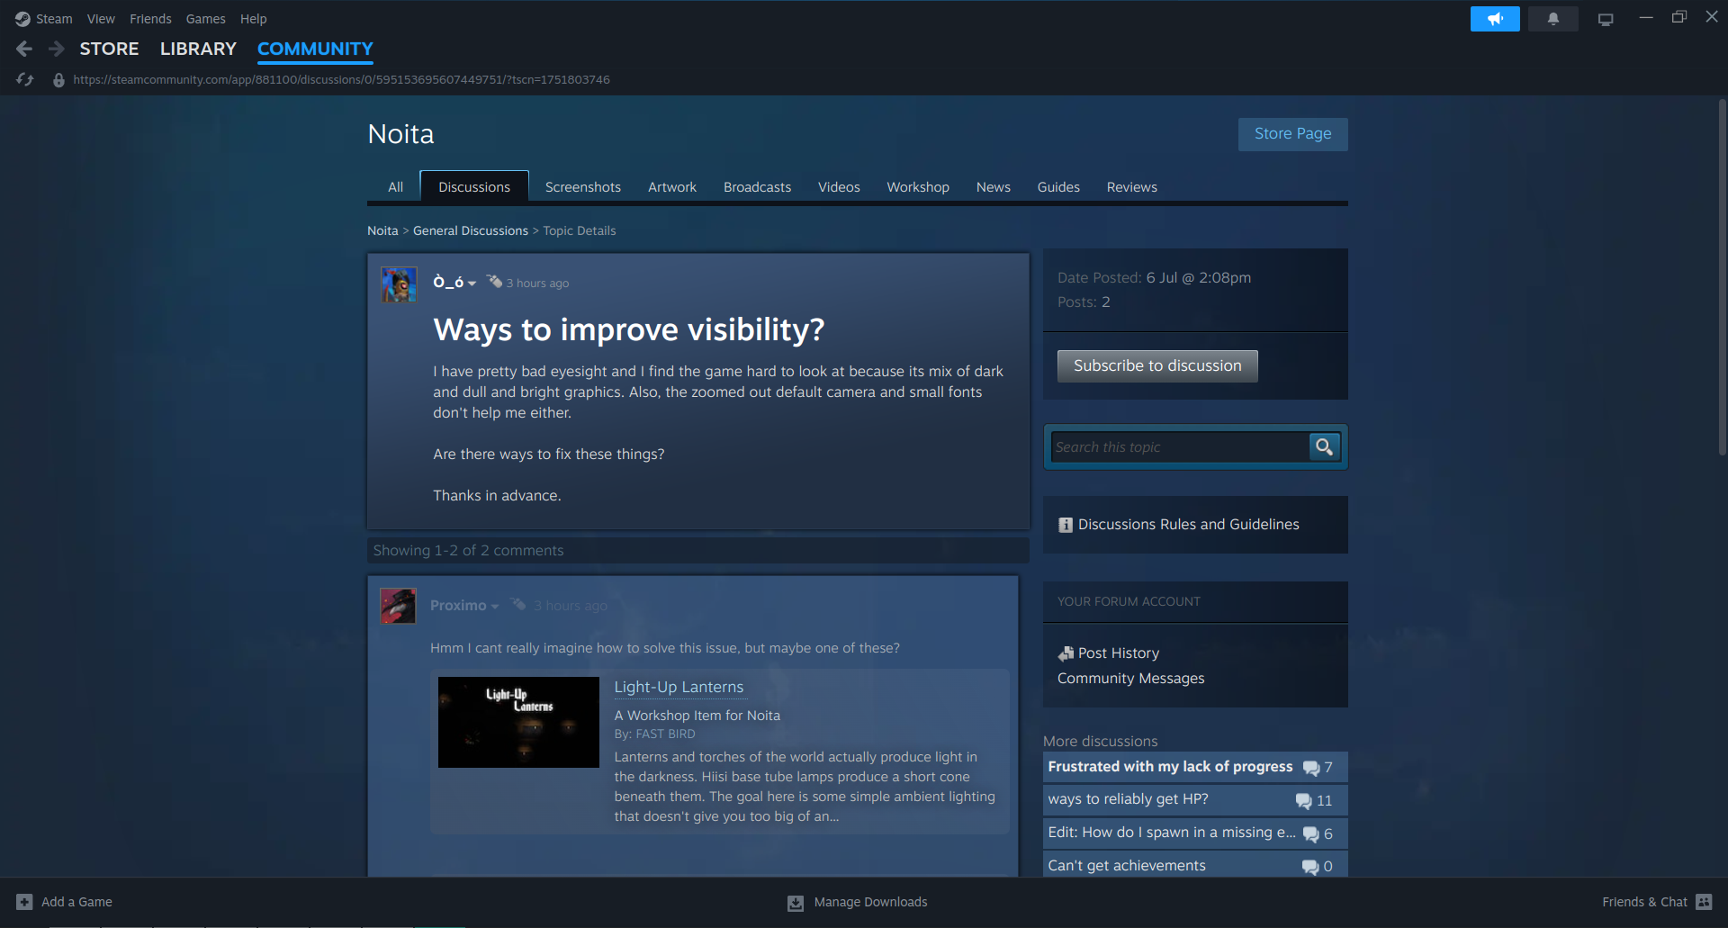1728x928 pixels.
Task: Open the View menu
Action: coord(101,19)
